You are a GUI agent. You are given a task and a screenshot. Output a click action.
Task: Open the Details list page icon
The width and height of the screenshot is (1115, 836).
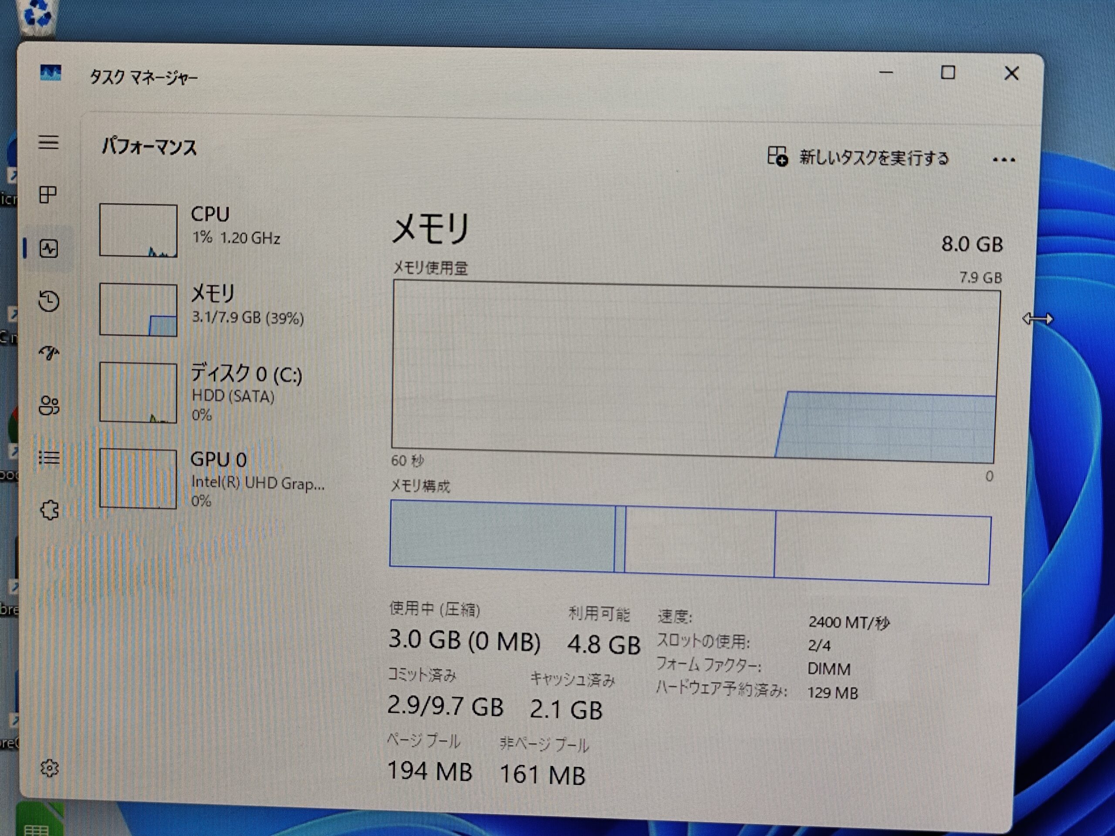(49, 458)
